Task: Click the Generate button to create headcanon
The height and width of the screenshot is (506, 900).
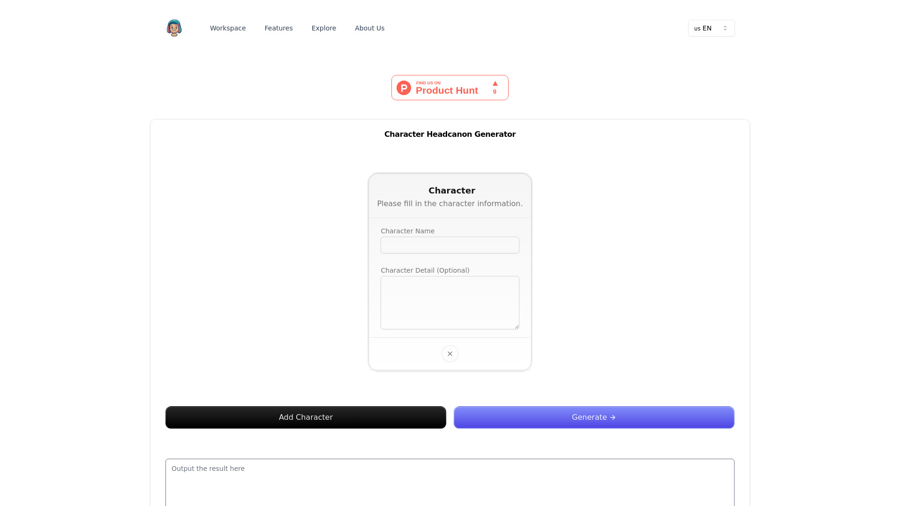Action: (594, 417)
